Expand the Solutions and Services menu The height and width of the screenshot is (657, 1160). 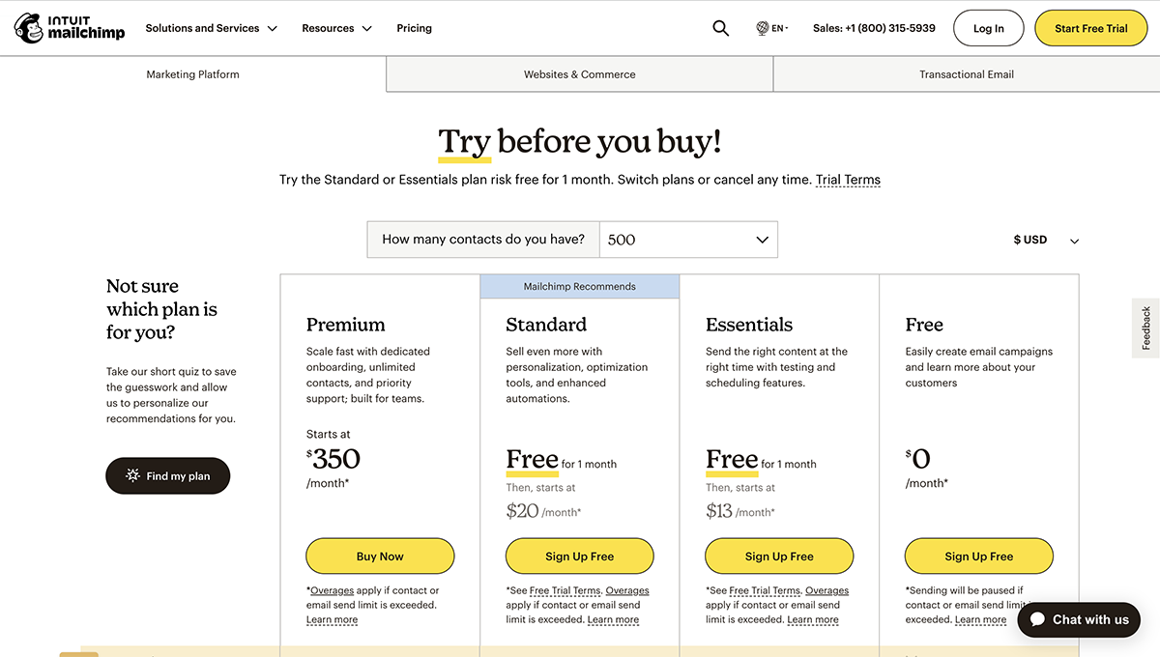tap(211, 28)
